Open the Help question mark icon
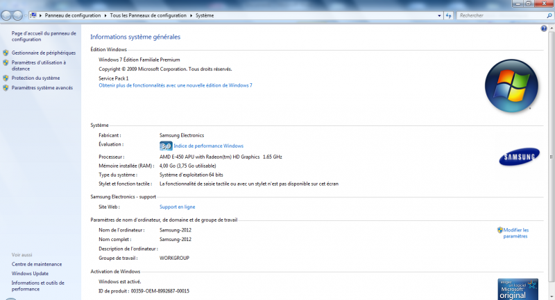This screenshot has height=300, width=555. [544, 28]
